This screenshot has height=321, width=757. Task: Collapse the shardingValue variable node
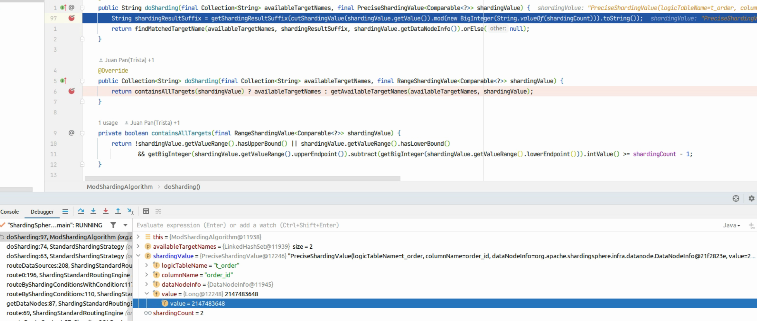pos(138,256)
